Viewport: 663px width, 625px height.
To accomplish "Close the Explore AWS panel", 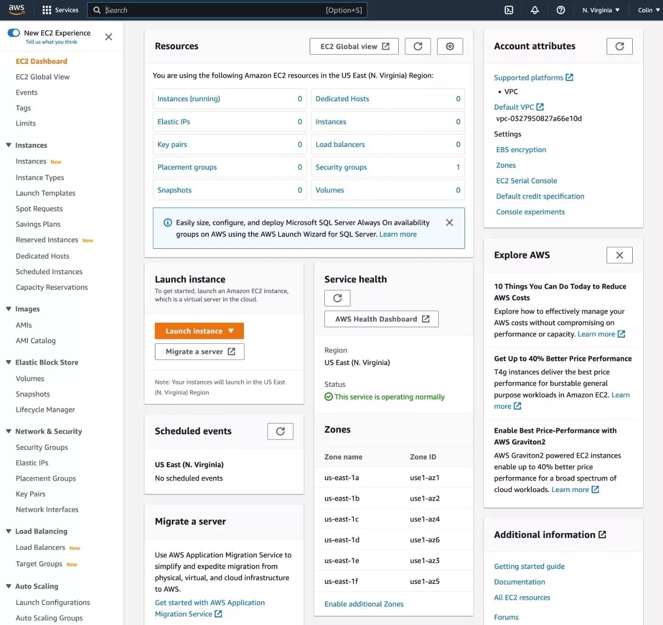I will (619, 255).
